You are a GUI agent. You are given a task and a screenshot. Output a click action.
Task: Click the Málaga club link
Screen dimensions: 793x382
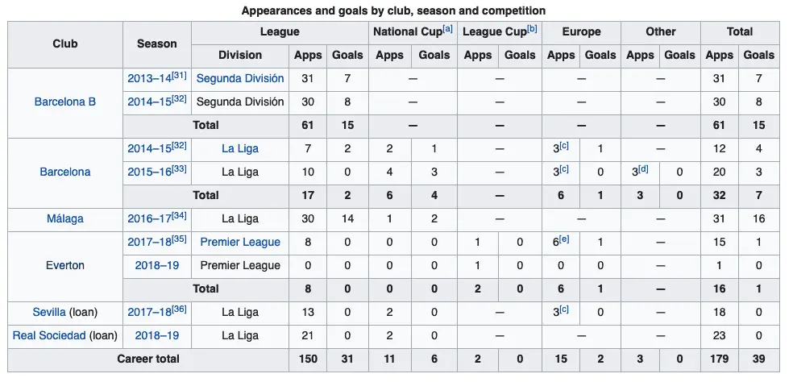click(64, 218)
